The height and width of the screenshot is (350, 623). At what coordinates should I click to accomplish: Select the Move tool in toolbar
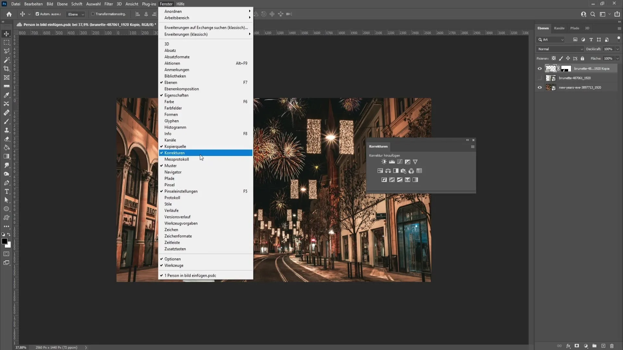click(6, 34)
